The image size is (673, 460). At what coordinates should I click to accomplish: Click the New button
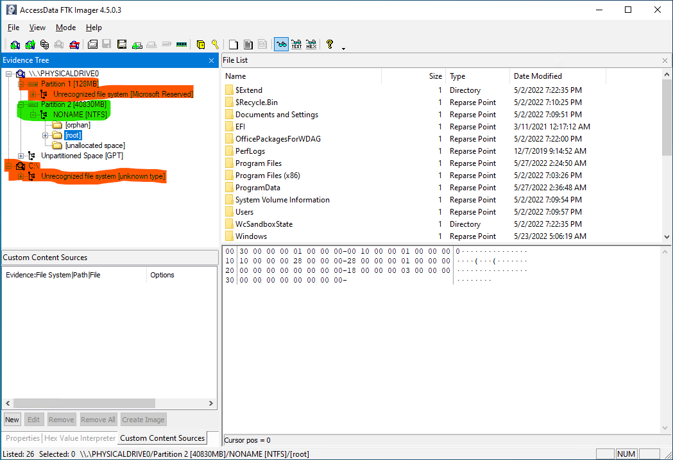pos(12,420)
